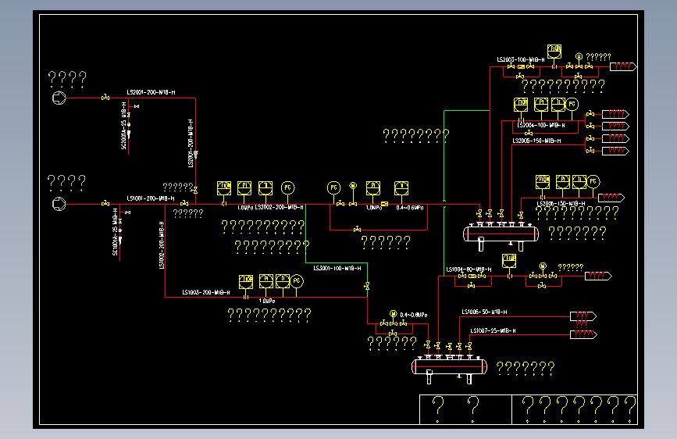Select pipe label LS2003-100-M1B-H

(x=521, y=59)
